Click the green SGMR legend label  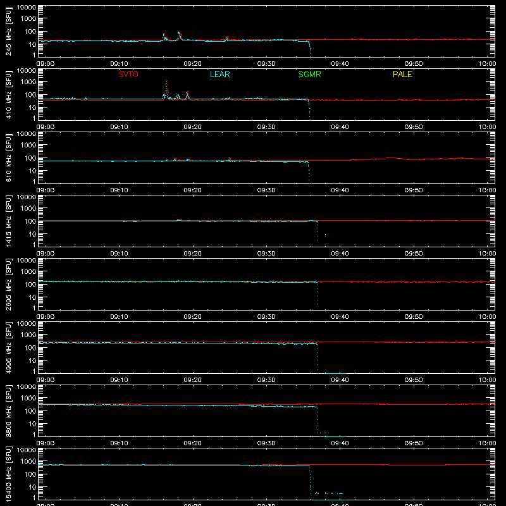[309, 74]
